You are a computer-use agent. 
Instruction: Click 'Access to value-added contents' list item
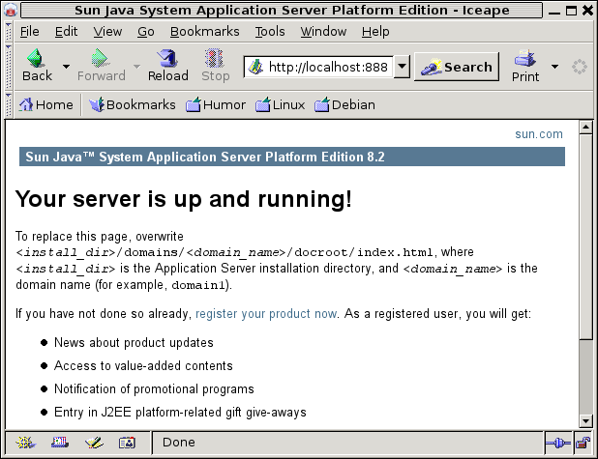pyautogui.click(x=143, y=365)
